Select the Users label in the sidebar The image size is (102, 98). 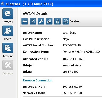pyautogui.click(x=8, y=39)
